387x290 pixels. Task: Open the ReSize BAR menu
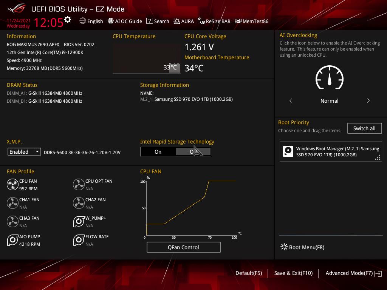click(214, 21)
